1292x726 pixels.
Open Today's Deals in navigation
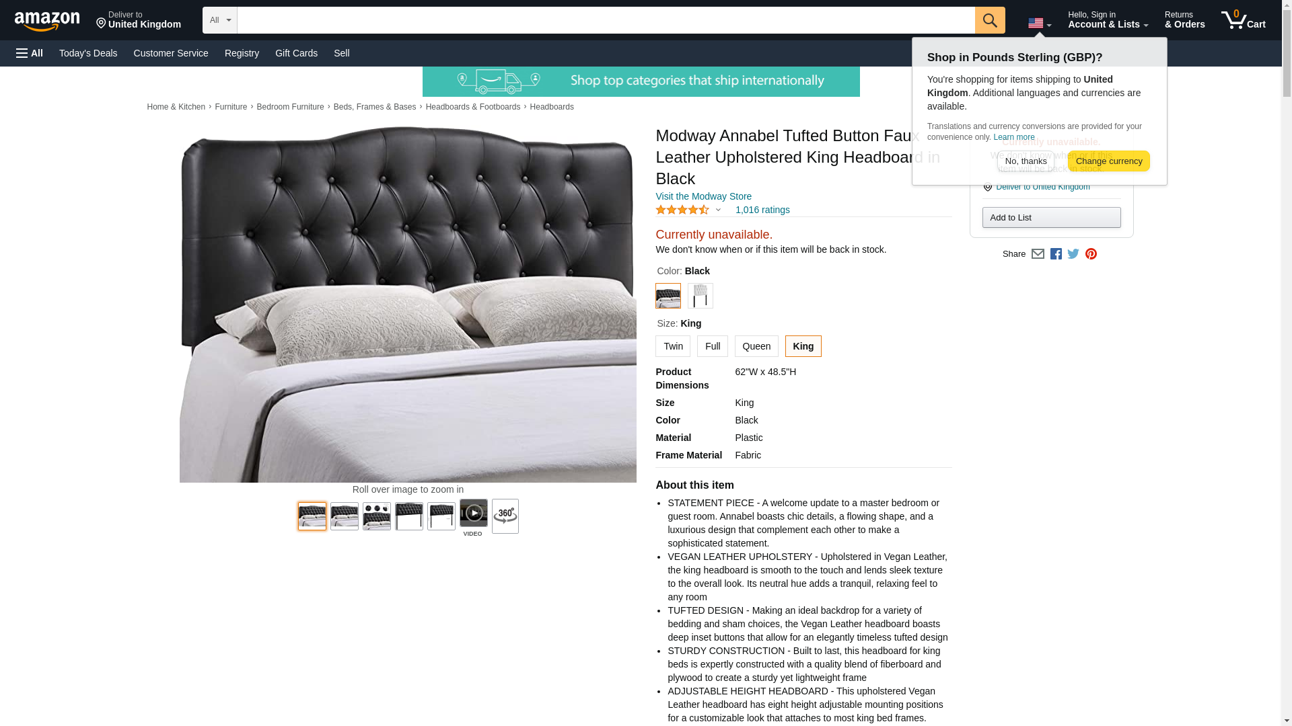pos(88,53)
